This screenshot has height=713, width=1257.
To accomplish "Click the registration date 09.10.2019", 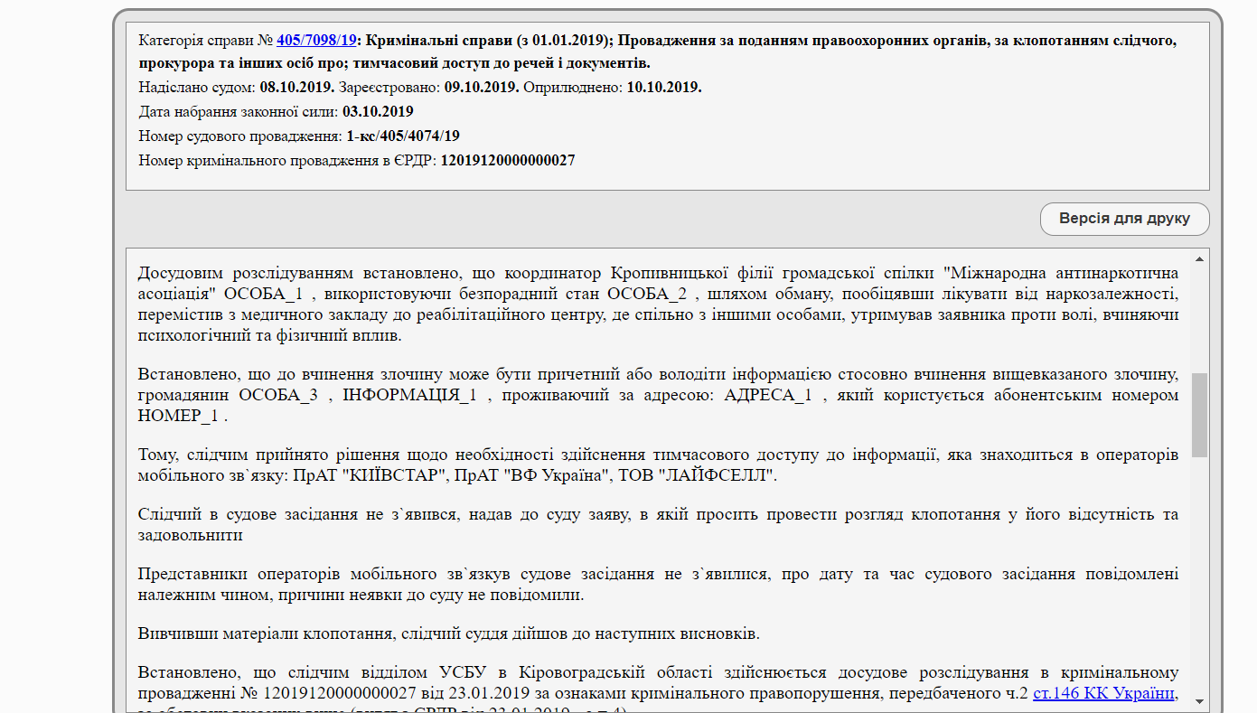I will [x=482, y=88].
